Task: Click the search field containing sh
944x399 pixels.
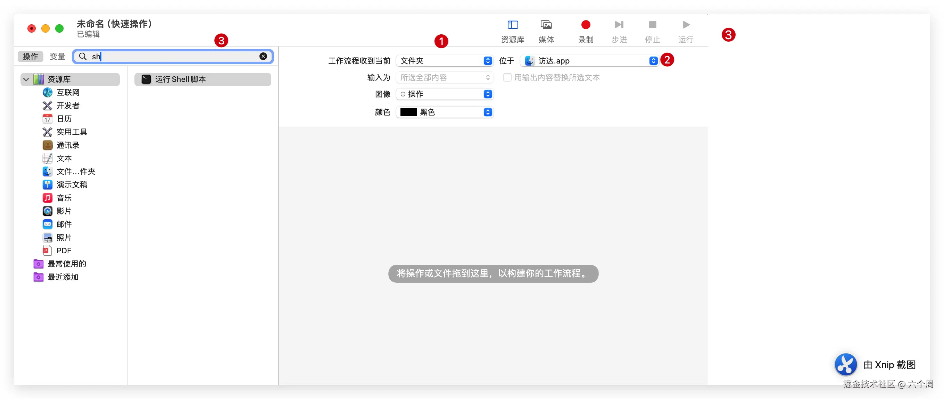Action: [x=172, y=56]
